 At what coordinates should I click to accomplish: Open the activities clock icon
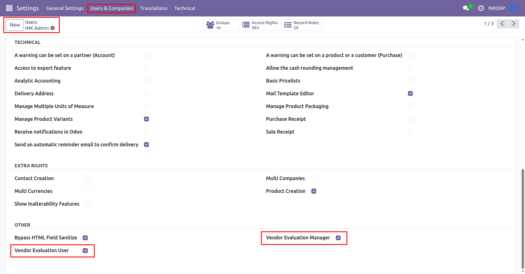[481, 8]
